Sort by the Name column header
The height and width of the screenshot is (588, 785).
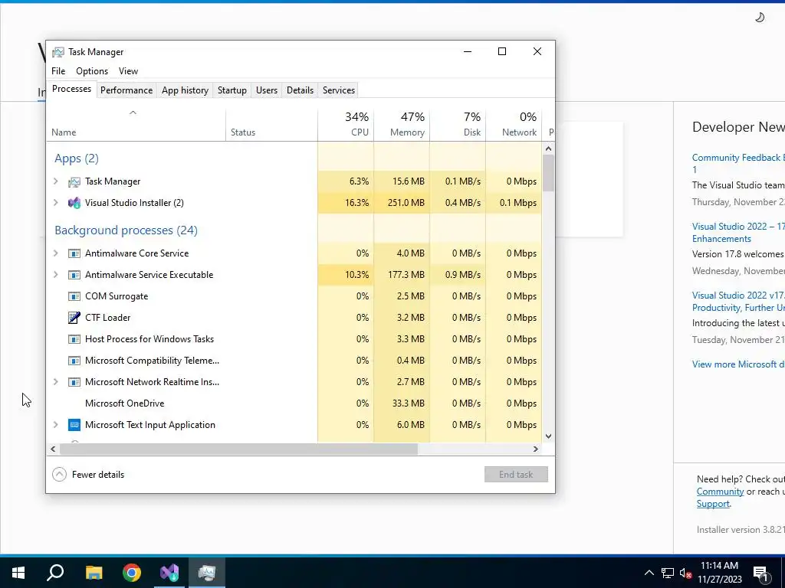(x=136, y=125)
